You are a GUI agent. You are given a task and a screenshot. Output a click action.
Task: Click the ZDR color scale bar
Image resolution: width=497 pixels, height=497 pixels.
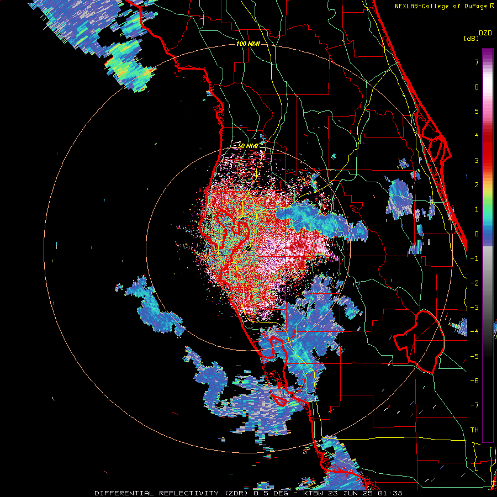click(x=488, y=245)
